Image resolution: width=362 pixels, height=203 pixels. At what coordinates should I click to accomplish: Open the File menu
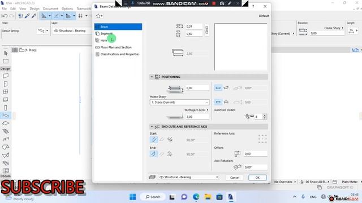pos(5,8)
